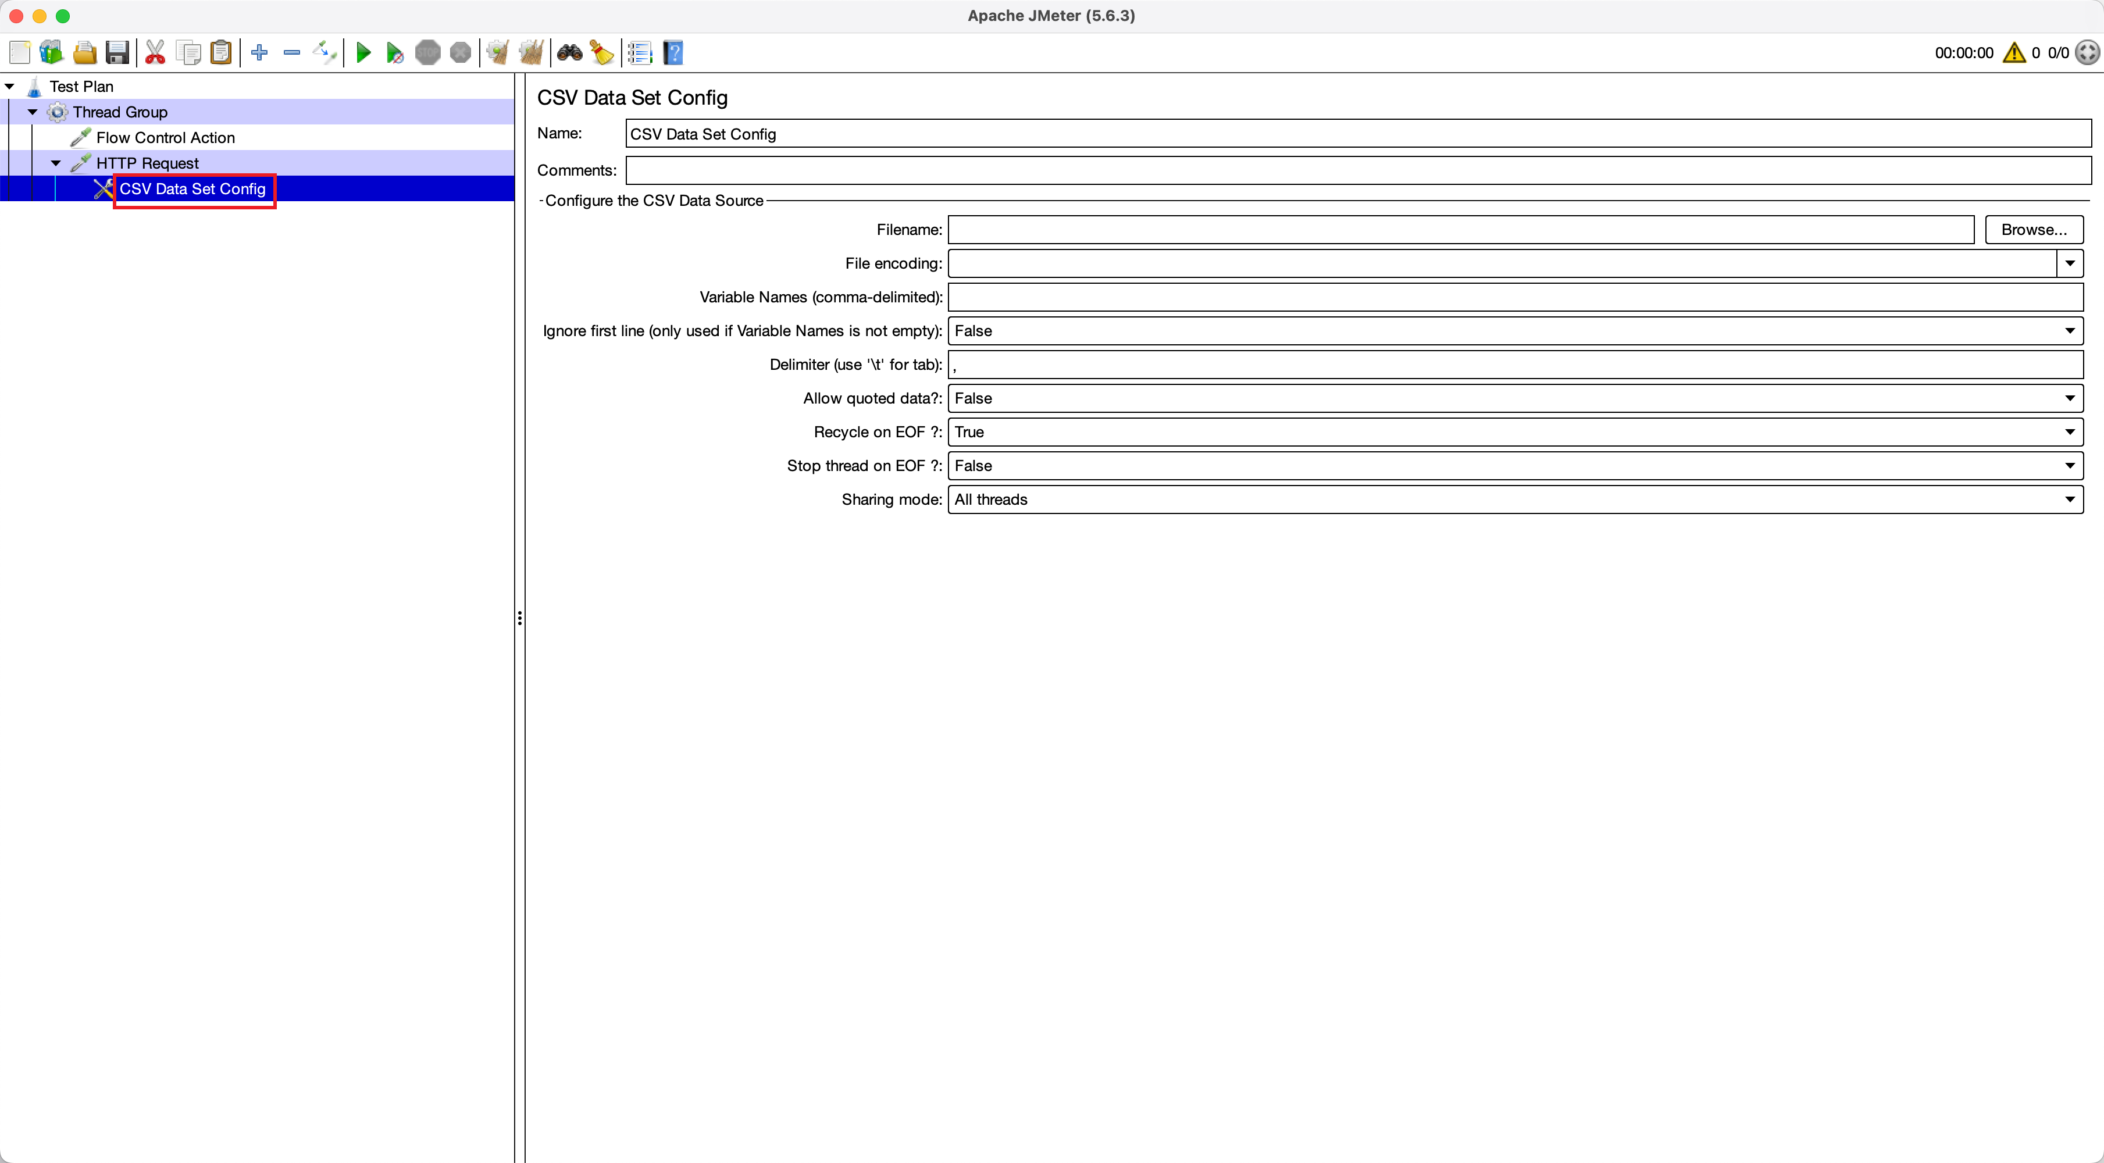Click the CSV Data Set Config panel heading
The width and height of the screenshot is (2104, 1163).
tap(632, 98)
